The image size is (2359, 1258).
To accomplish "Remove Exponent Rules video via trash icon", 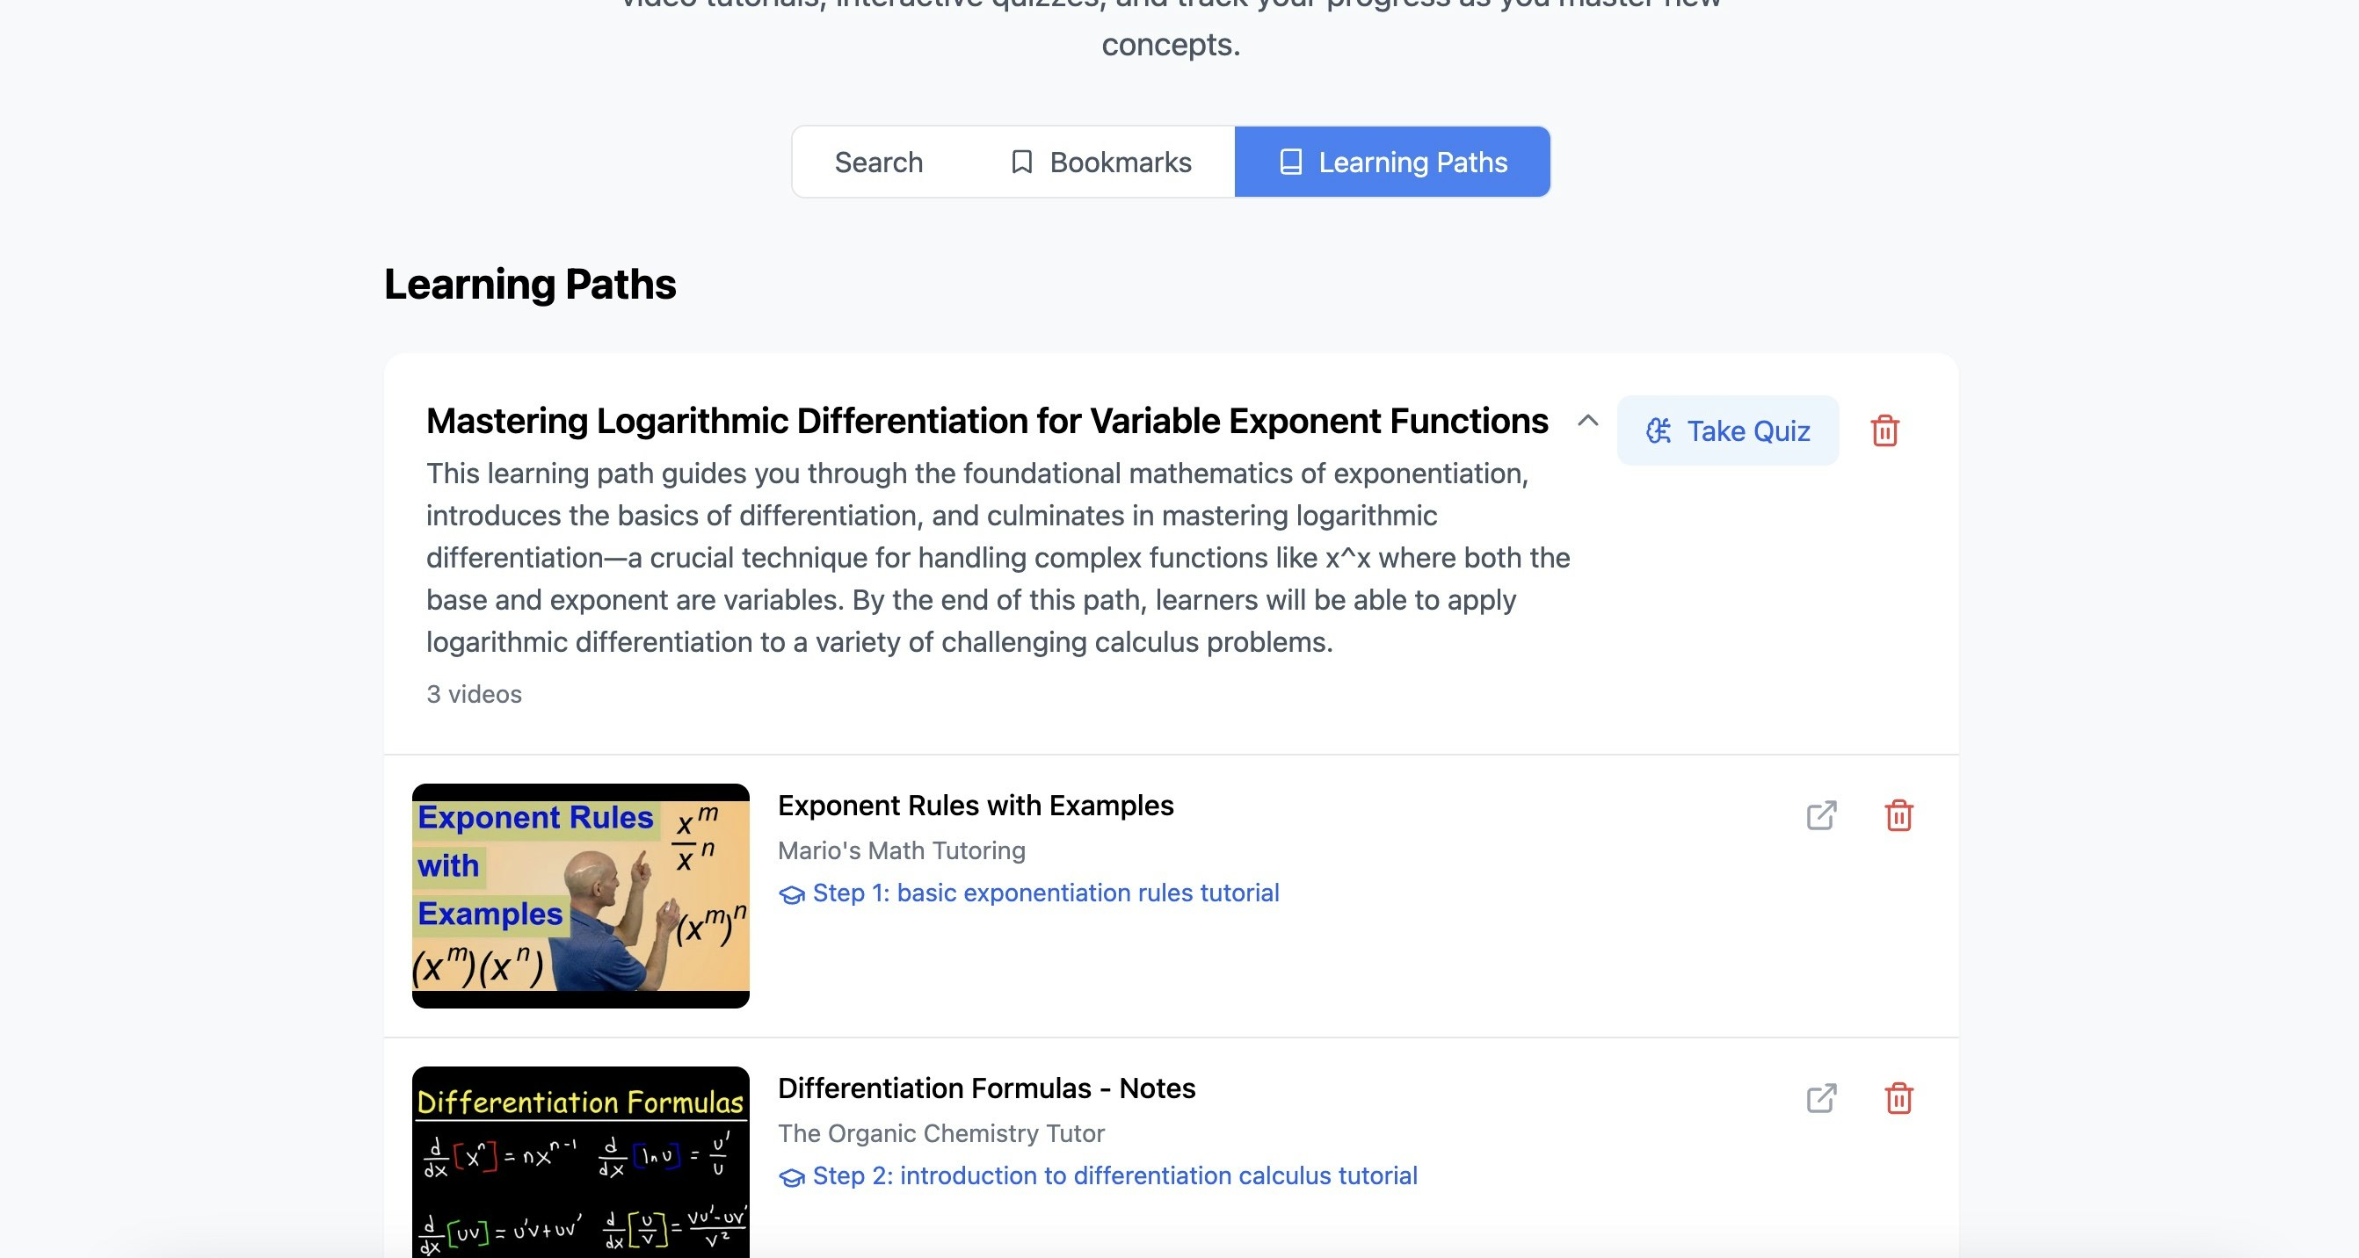I will click(x=1898, y=815).
